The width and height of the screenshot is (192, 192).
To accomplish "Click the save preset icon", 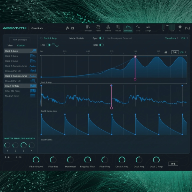I will click(x=73, y=28).
